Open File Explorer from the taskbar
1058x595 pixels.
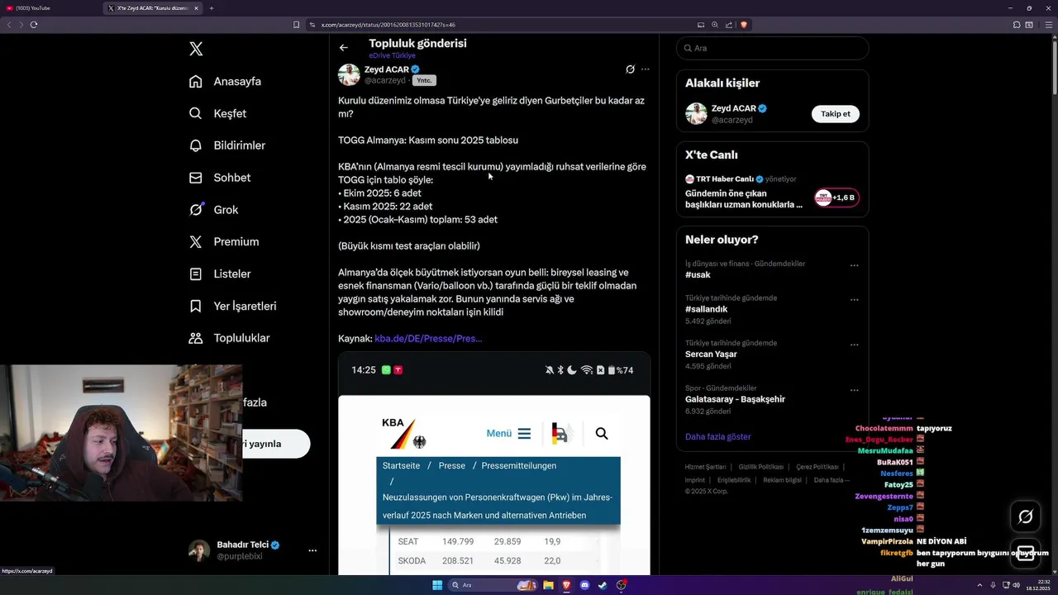click(x=548, y=585)
